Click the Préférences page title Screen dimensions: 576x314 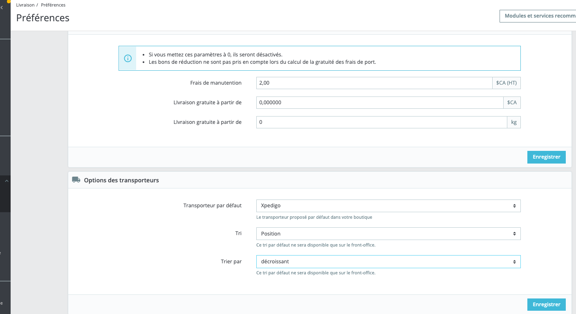[43, 18]
